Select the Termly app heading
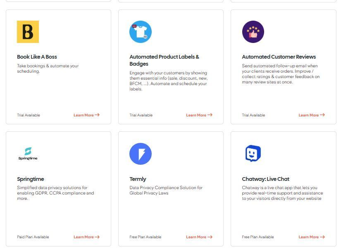The width and height of the screenshot is (341, 249). point(138,179)
